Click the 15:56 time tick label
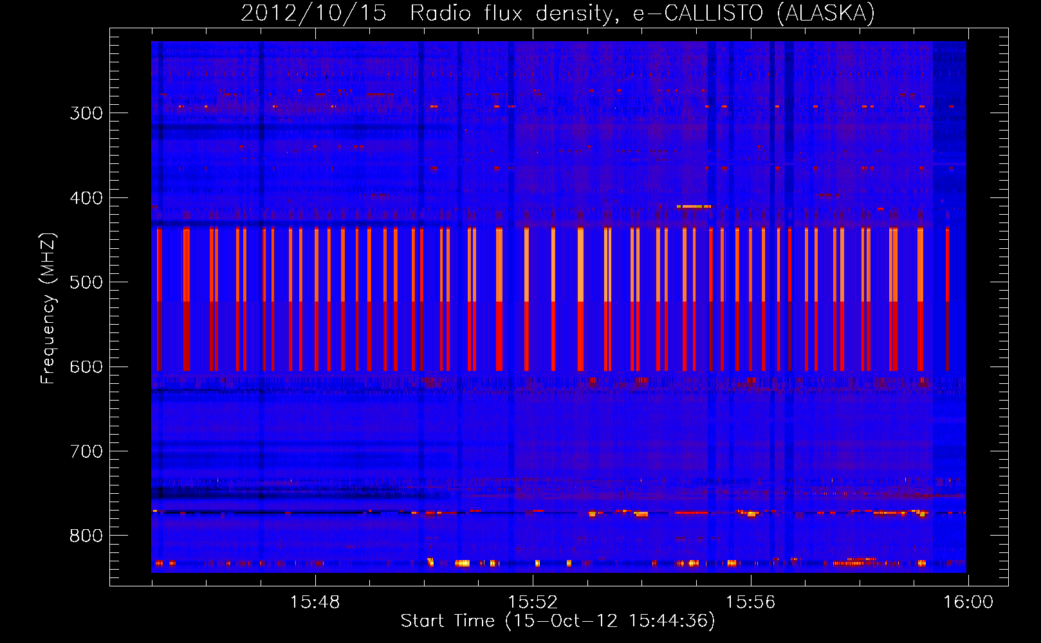 point(750,602)
